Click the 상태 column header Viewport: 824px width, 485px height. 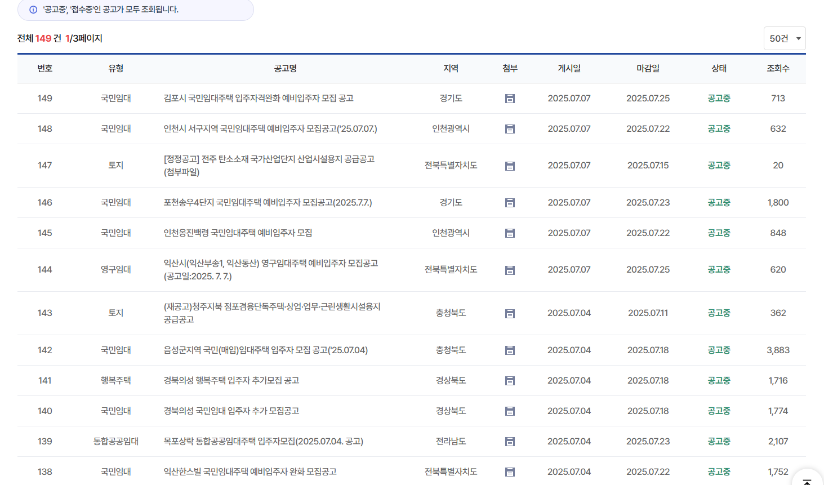point(719,68)
